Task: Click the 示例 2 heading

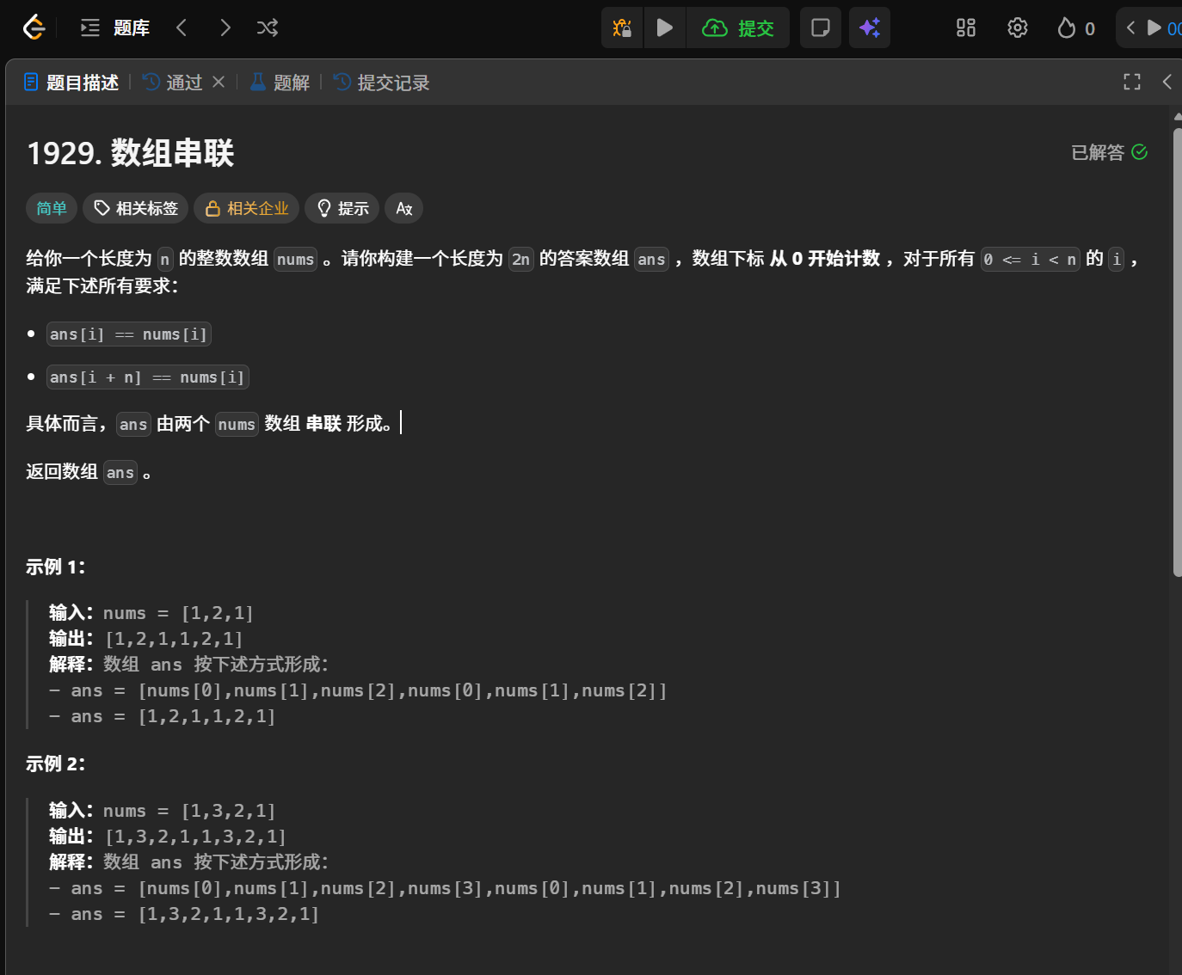Action: 56,764
